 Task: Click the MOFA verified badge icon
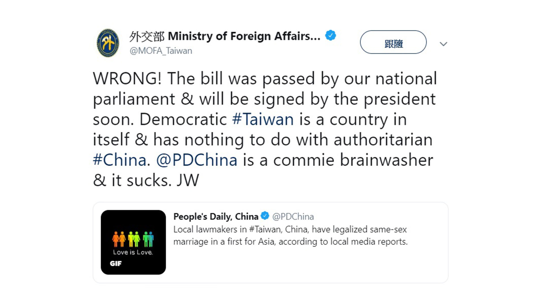coord(331,36)
